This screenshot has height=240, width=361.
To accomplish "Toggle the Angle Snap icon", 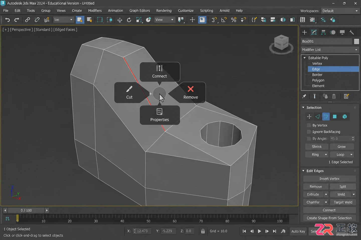I will click(x=224, y=20).
